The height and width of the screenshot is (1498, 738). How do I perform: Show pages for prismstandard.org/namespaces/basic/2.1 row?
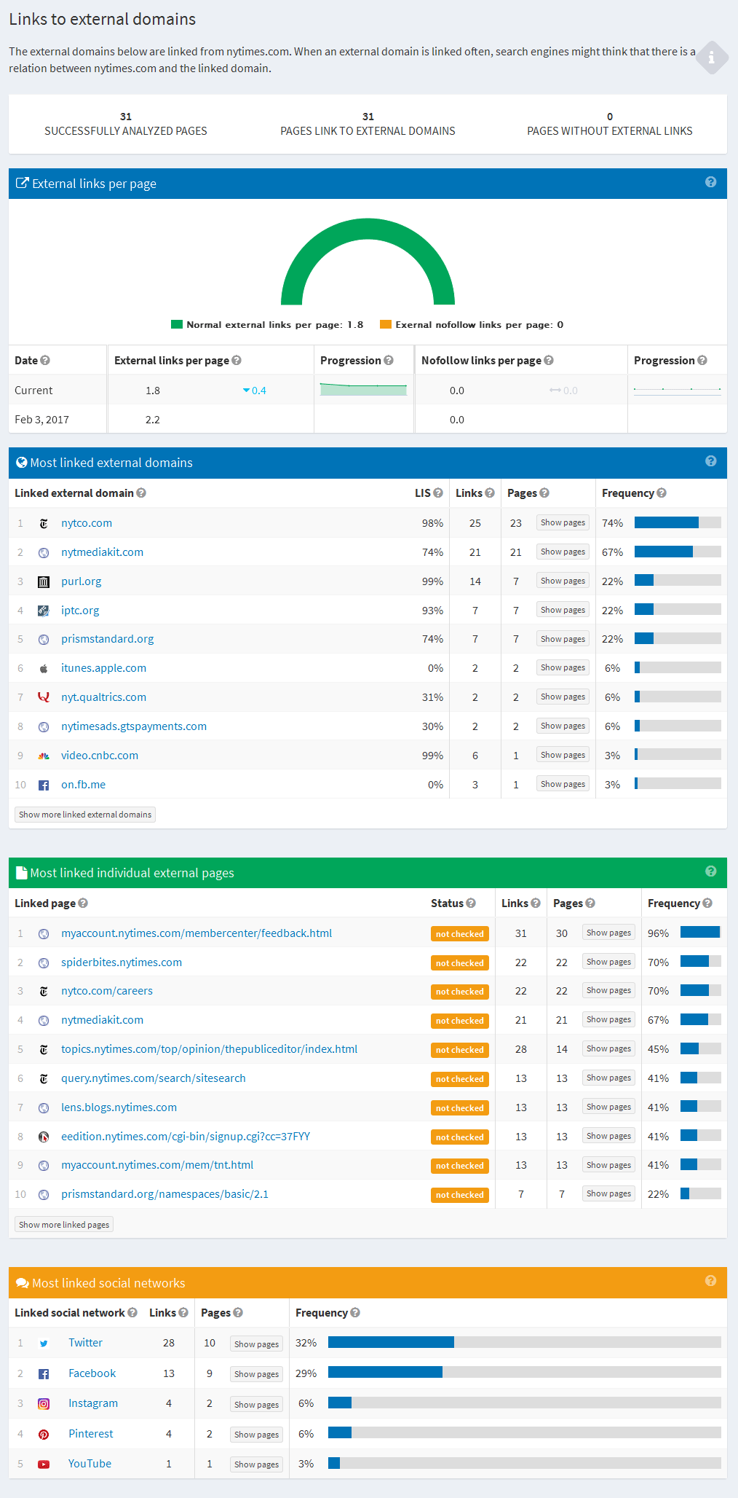click(x=608, y=1193)
